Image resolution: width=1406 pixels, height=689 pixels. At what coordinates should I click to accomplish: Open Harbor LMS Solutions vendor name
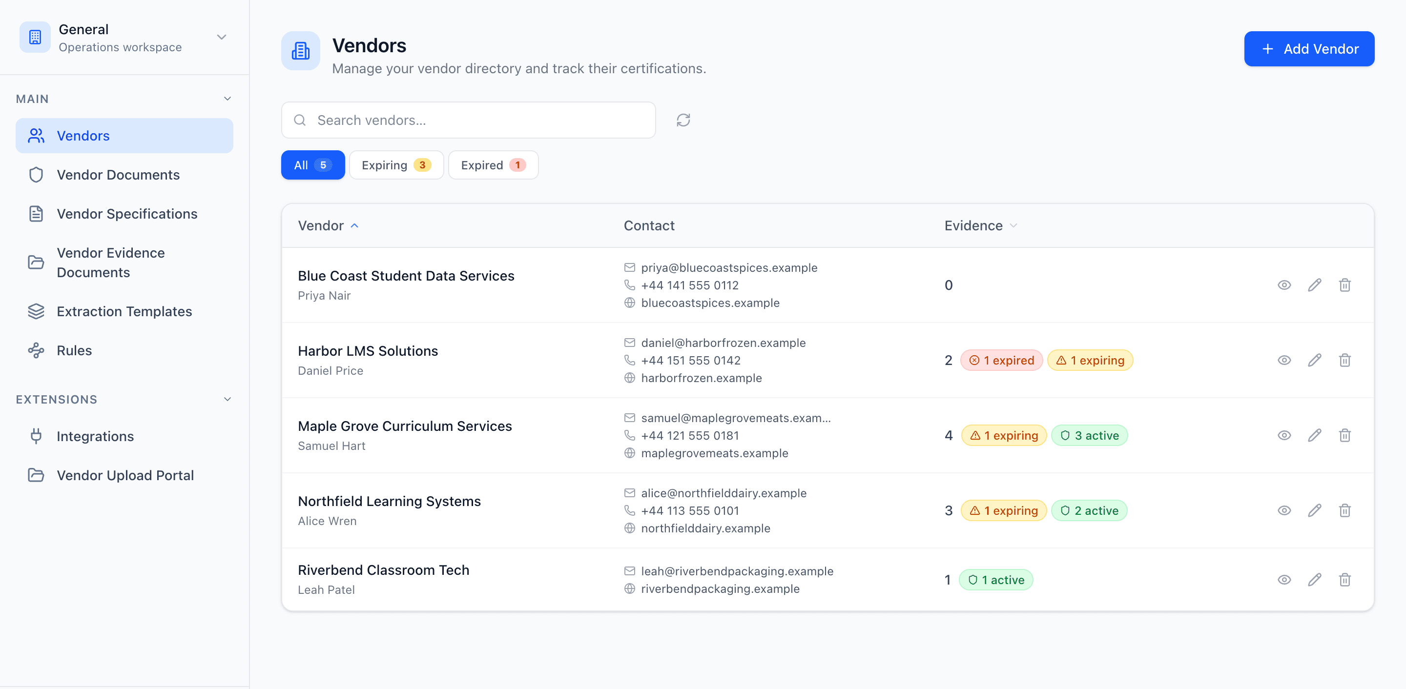click(x=368, y=351)
